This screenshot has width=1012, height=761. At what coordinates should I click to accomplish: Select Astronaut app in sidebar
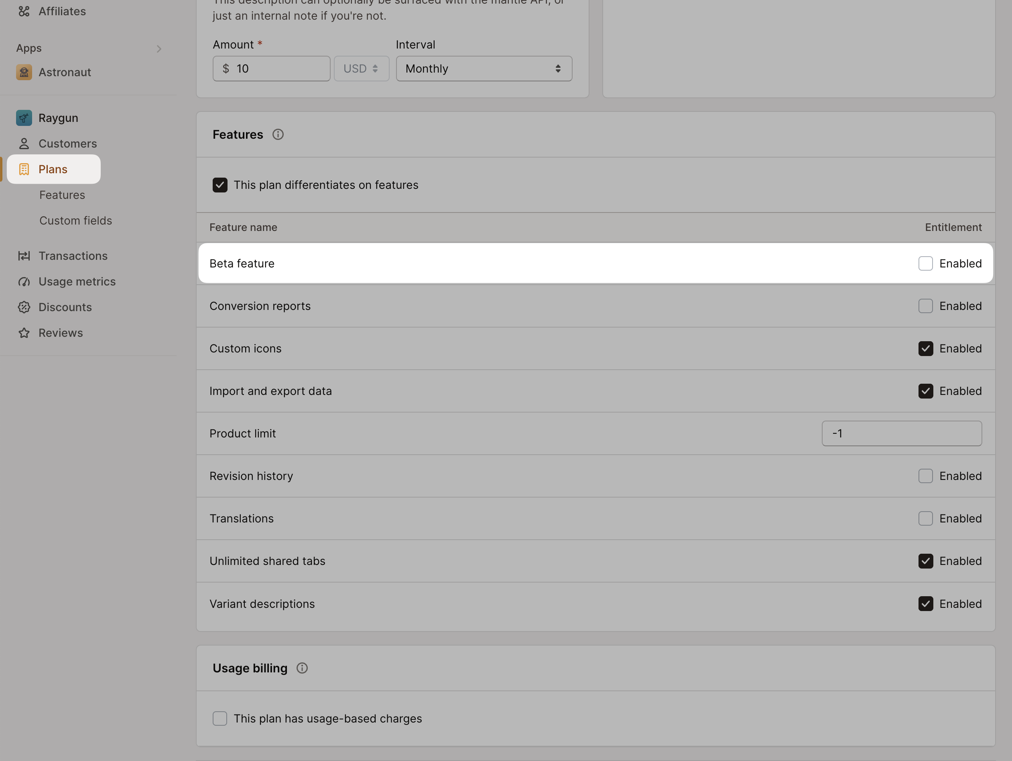65,72
